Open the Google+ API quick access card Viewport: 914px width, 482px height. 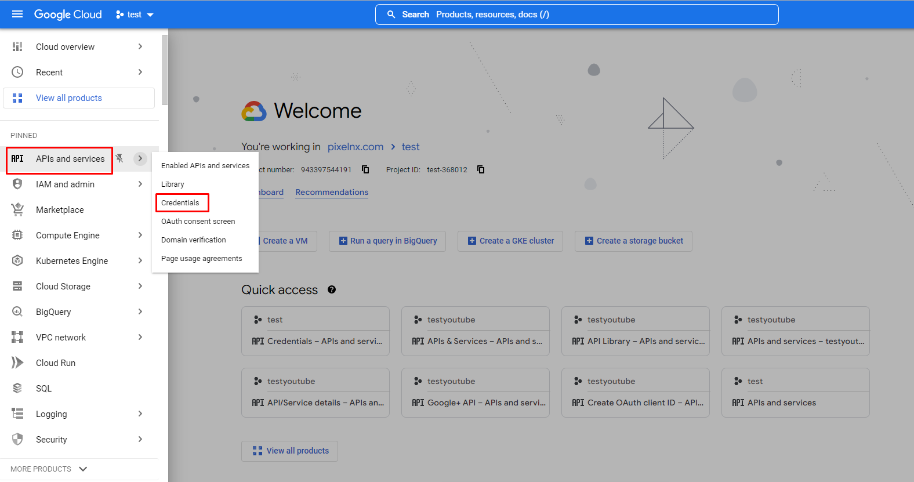coord(476,393)
